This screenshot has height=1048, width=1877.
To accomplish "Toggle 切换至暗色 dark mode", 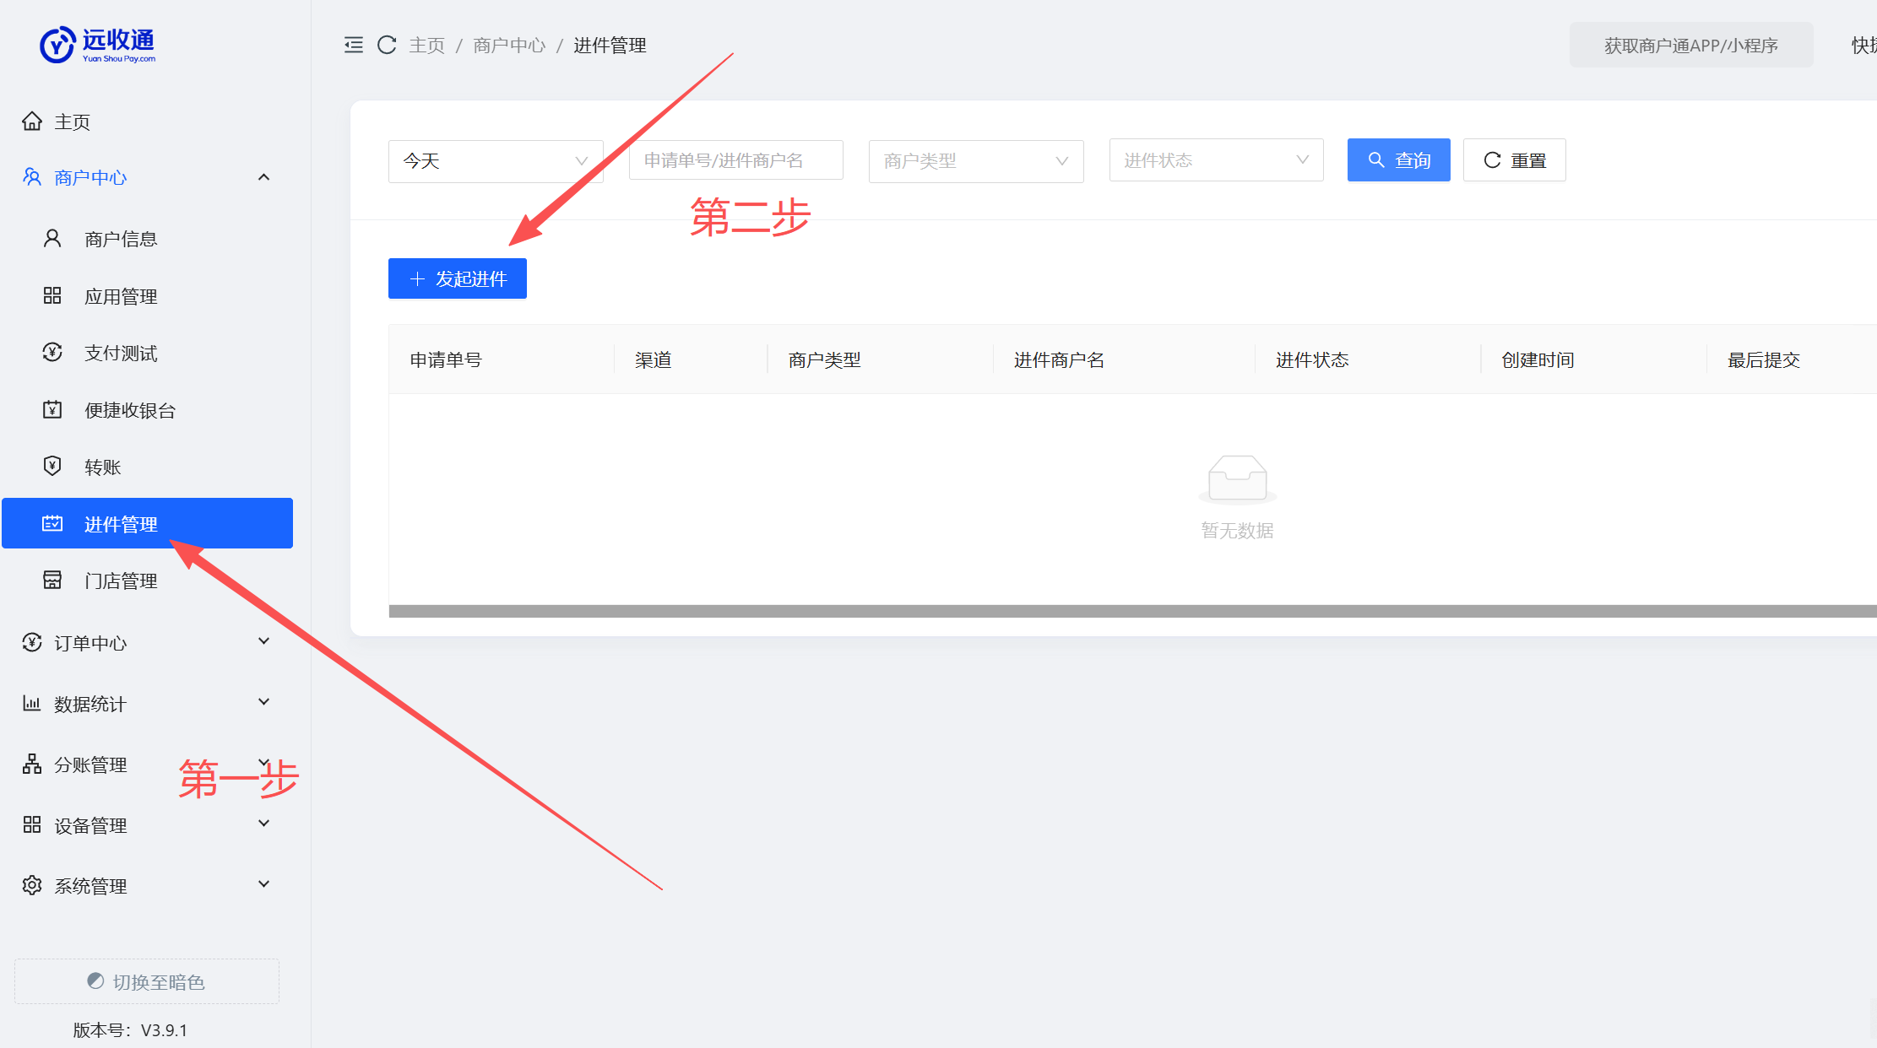I will pos(146,980).
